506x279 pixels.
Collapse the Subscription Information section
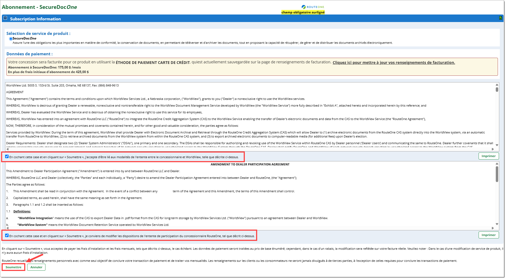point(5,18)
